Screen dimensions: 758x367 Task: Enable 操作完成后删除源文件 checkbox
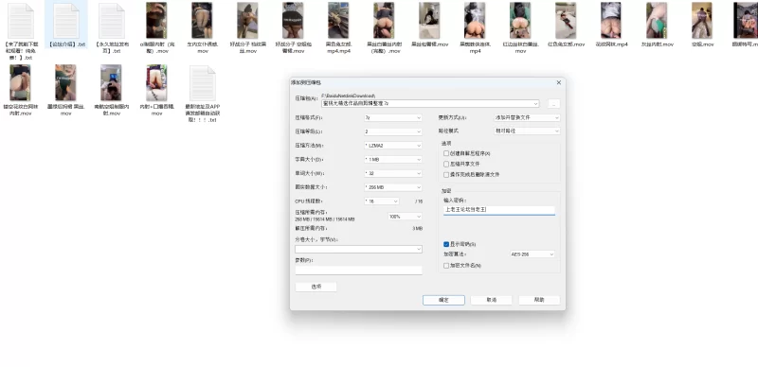click(x=445, y=175)
